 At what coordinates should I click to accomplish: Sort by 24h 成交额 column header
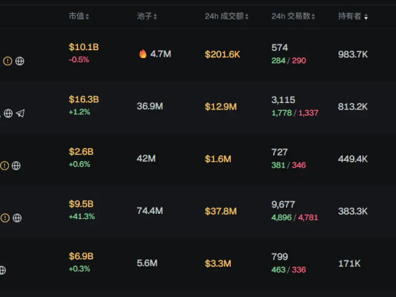tap(227, 16)
